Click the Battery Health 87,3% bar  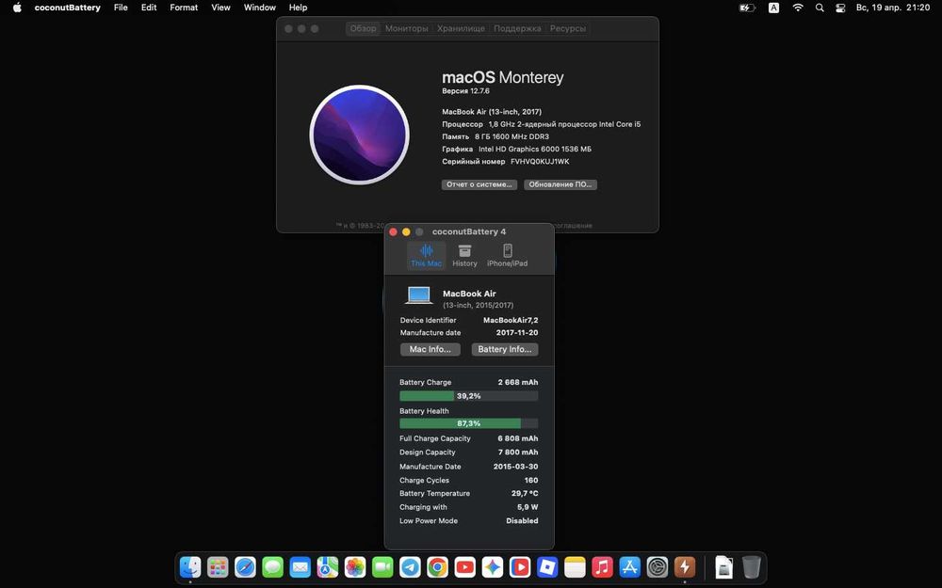[468, 423]
